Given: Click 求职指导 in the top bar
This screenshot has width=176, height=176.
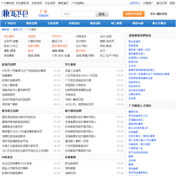Looking at the screenshot, I should 37,3.
